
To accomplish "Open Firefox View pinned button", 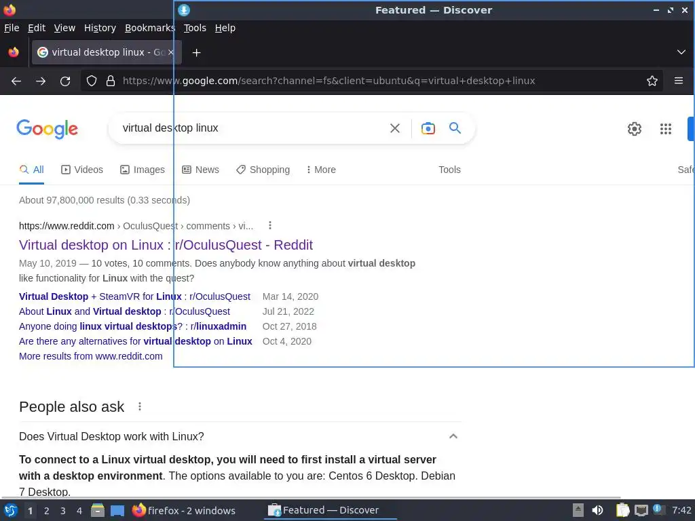I will click(x=14, y=52).
